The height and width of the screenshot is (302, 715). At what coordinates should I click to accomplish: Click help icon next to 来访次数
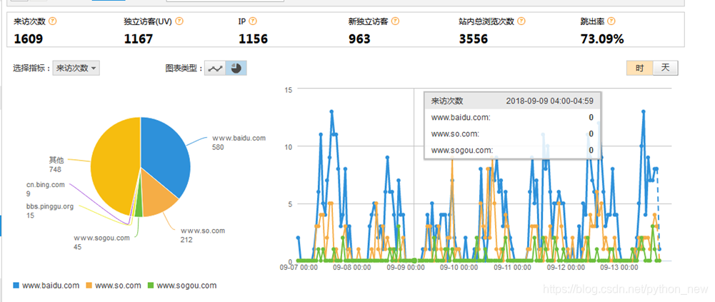click(52, 21)
